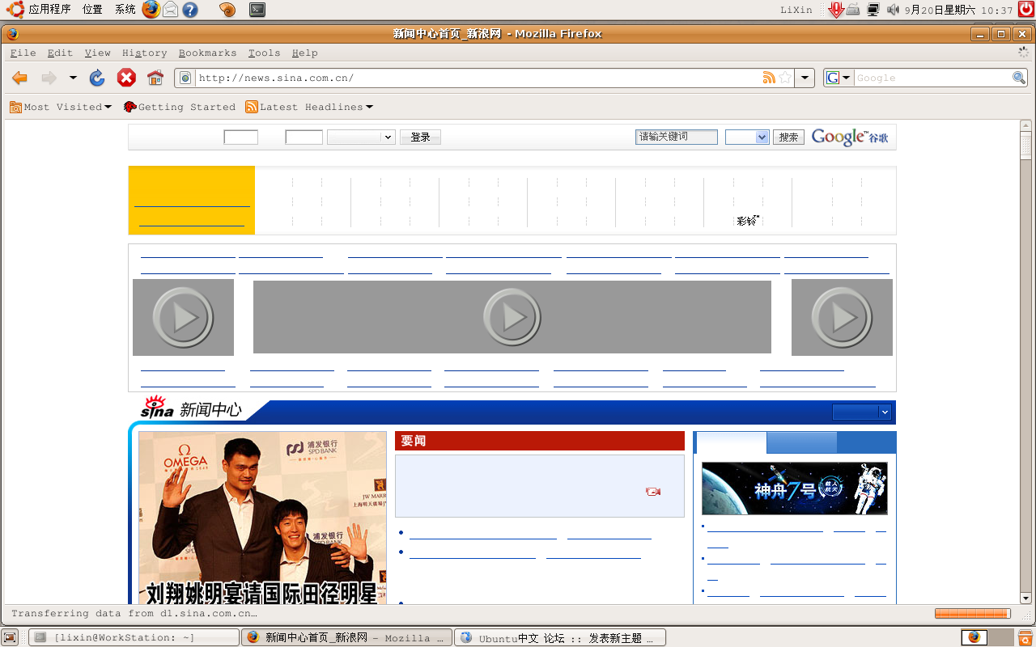This screenshot has width=1036, height=647.
Task: Open the 位置 menu in the top panel
Action: pos(92,10)
